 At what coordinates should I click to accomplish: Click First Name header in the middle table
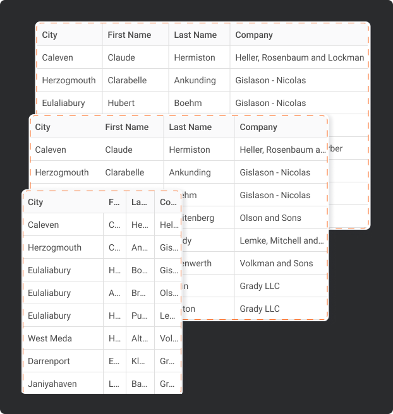tap(127, 127)
